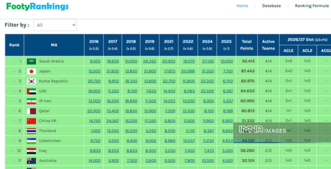Click the Australia flag icon
The height and width of the screenshot is (169, 331).
pos(31,161)
